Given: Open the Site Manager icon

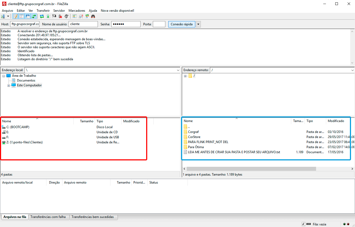Looking at the screenshot, I should point(3,16).
